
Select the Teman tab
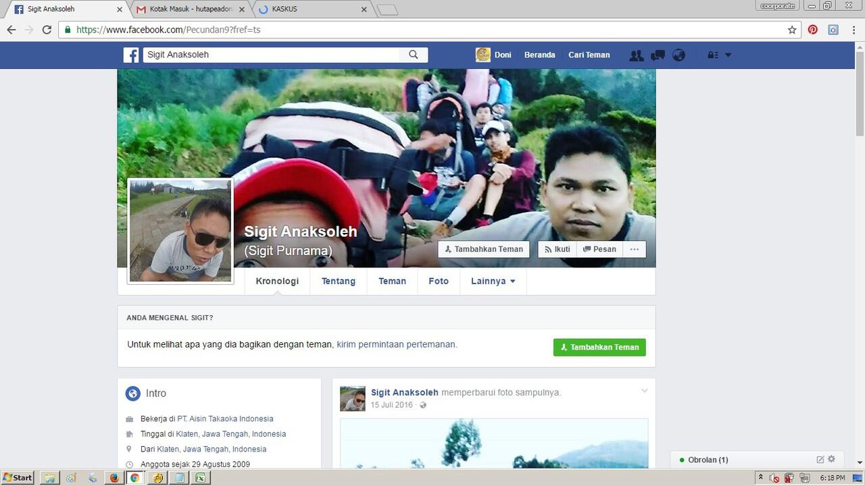click(392, 281)
